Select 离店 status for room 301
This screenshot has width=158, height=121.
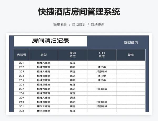click(73, 107)
